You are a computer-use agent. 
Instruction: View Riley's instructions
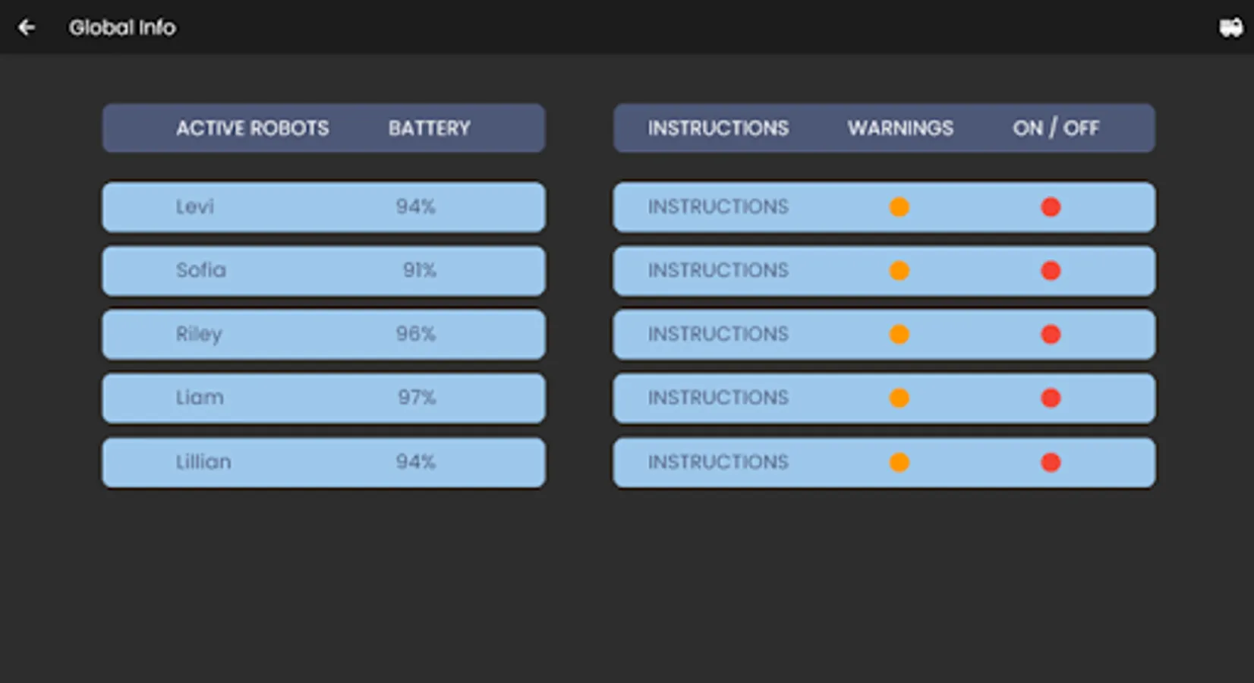point(717,334)
